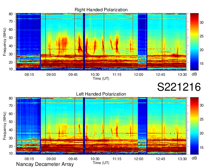This screenshot has height=168, width=207.
Task: Click the colorbar beside the Right Handed plot
Action: (x=194, y=42)
